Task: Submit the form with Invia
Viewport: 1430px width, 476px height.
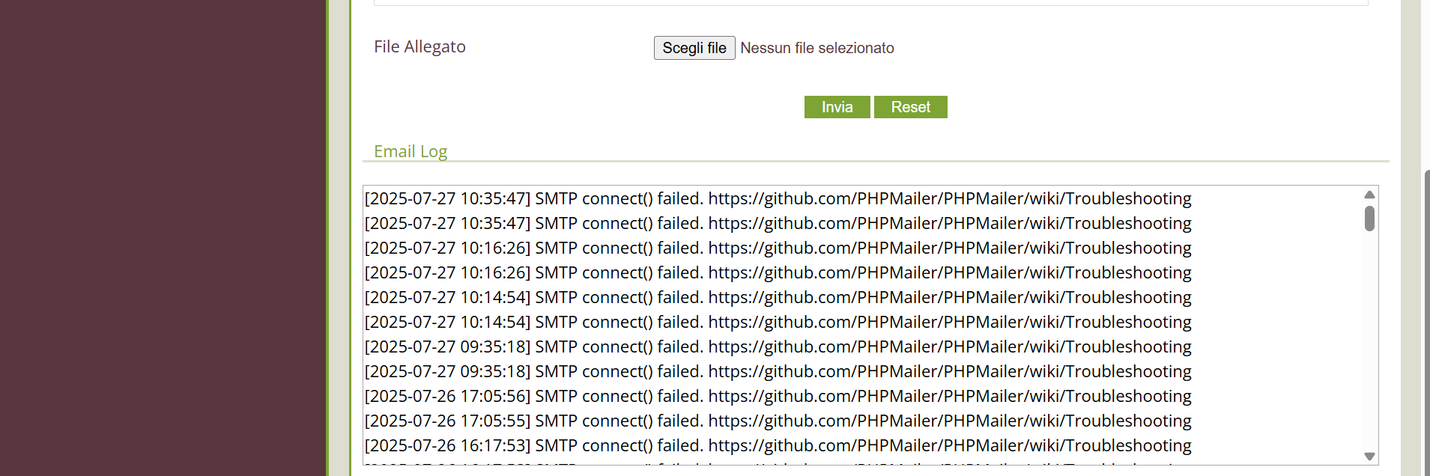Action: [x=837, y=107]
